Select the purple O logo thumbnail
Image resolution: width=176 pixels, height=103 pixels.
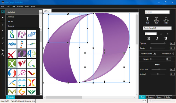point(22,54)
